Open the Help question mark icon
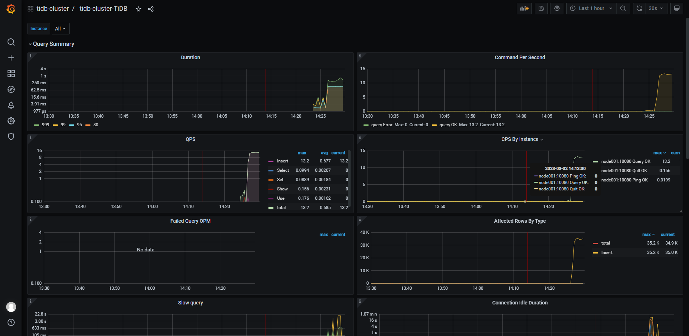 [11, 322]
